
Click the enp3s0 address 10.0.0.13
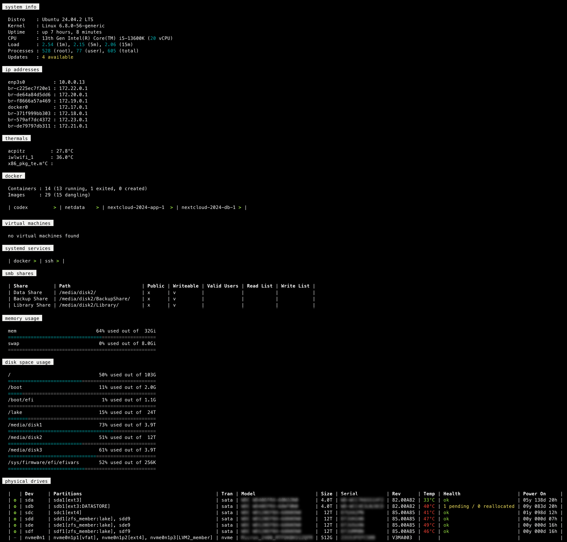72,82
